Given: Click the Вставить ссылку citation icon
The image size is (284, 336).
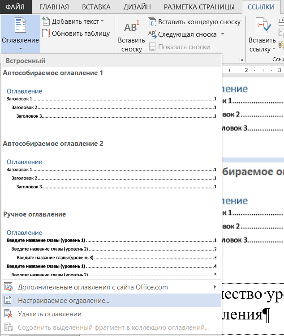Looking at the screenshot, I should [262, 26].
